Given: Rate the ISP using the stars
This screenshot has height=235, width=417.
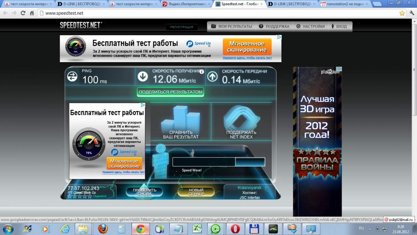Looking at the screenshot, I should [80, 196].
